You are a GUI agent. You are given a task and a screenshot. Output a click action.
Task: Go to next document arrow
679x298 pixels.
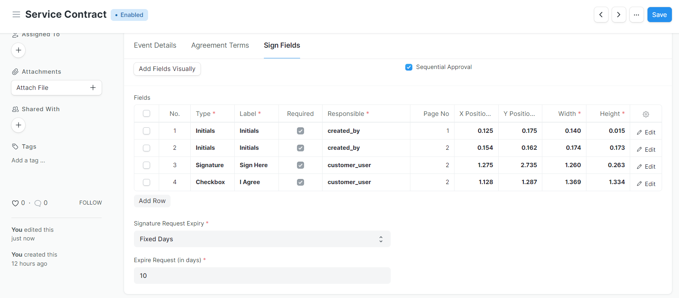coord(619,15)
